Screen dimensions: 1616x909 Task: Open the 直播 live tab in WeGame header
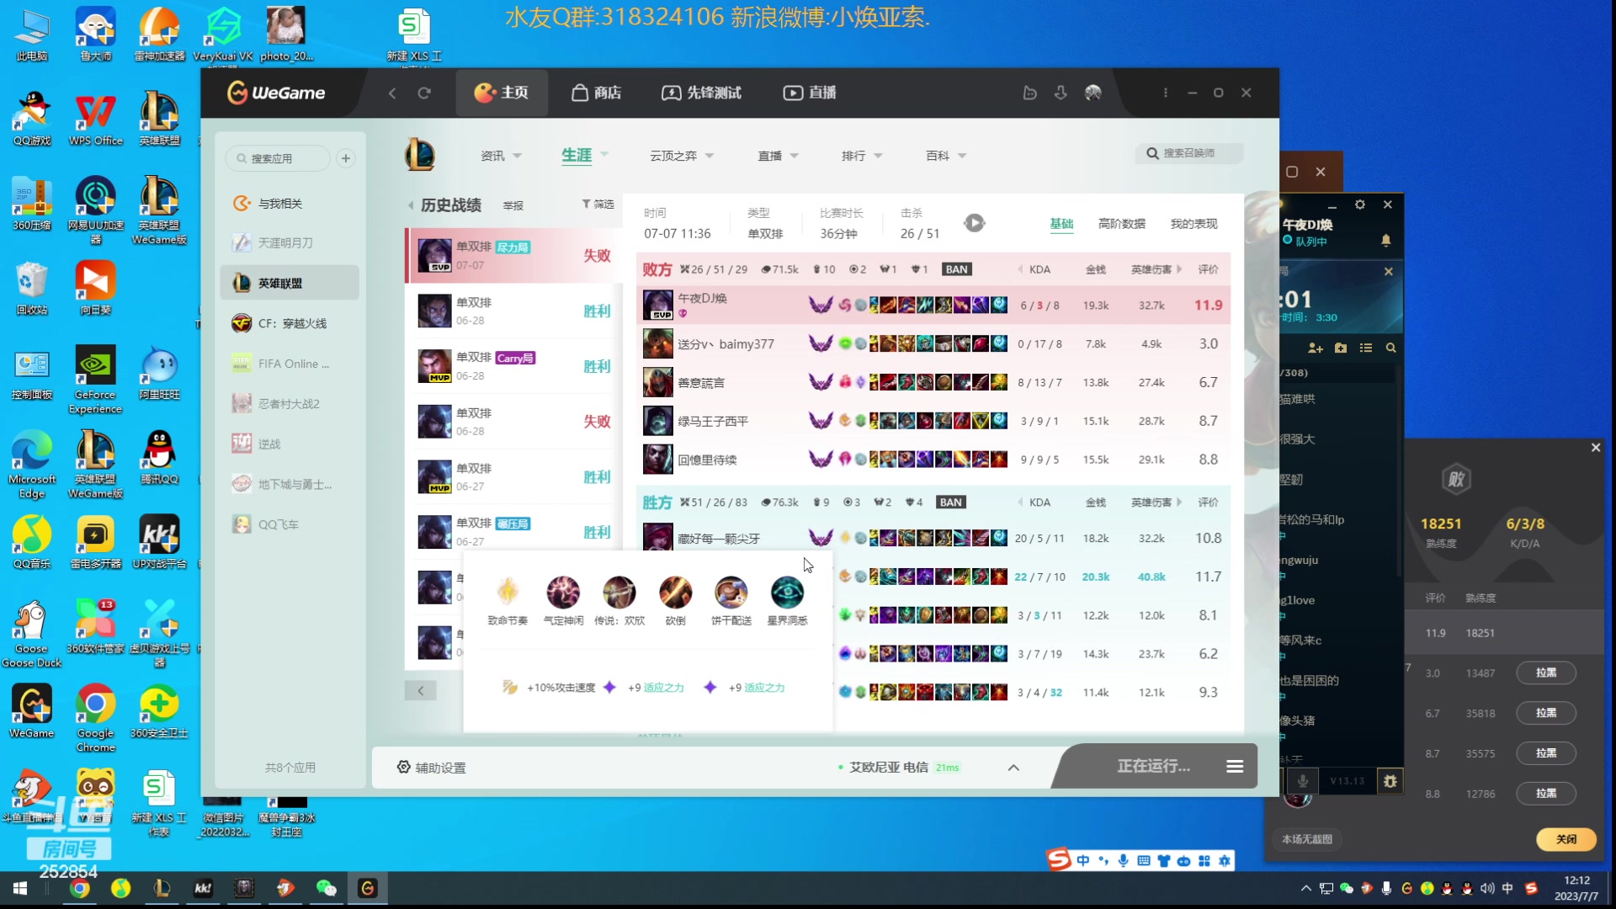[810, 93]
